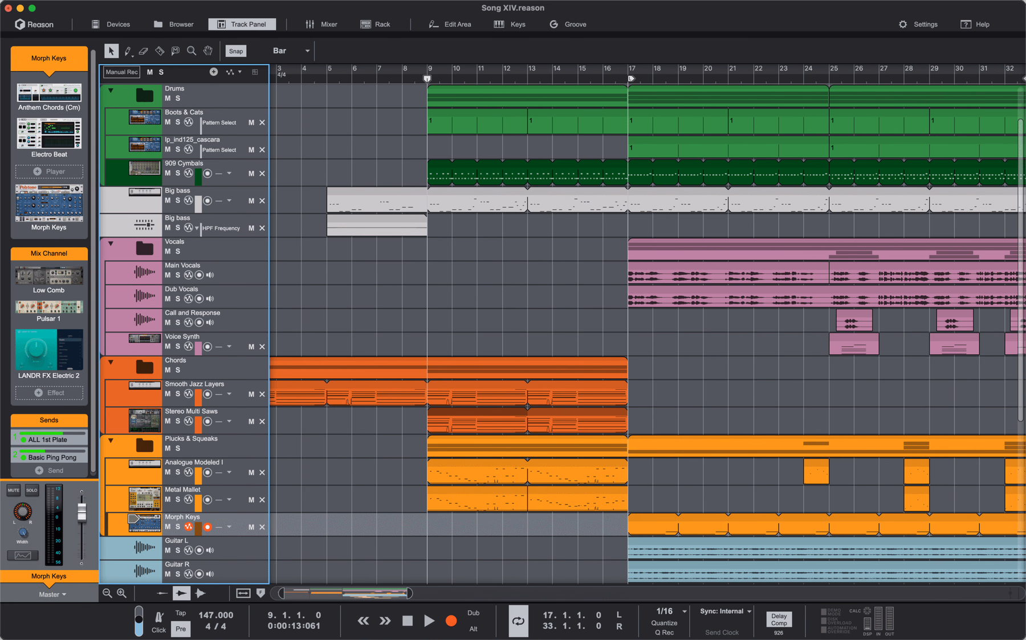The image size is (1026, 640).
Task: Start playback with the play button
Action: pos(429,621)
